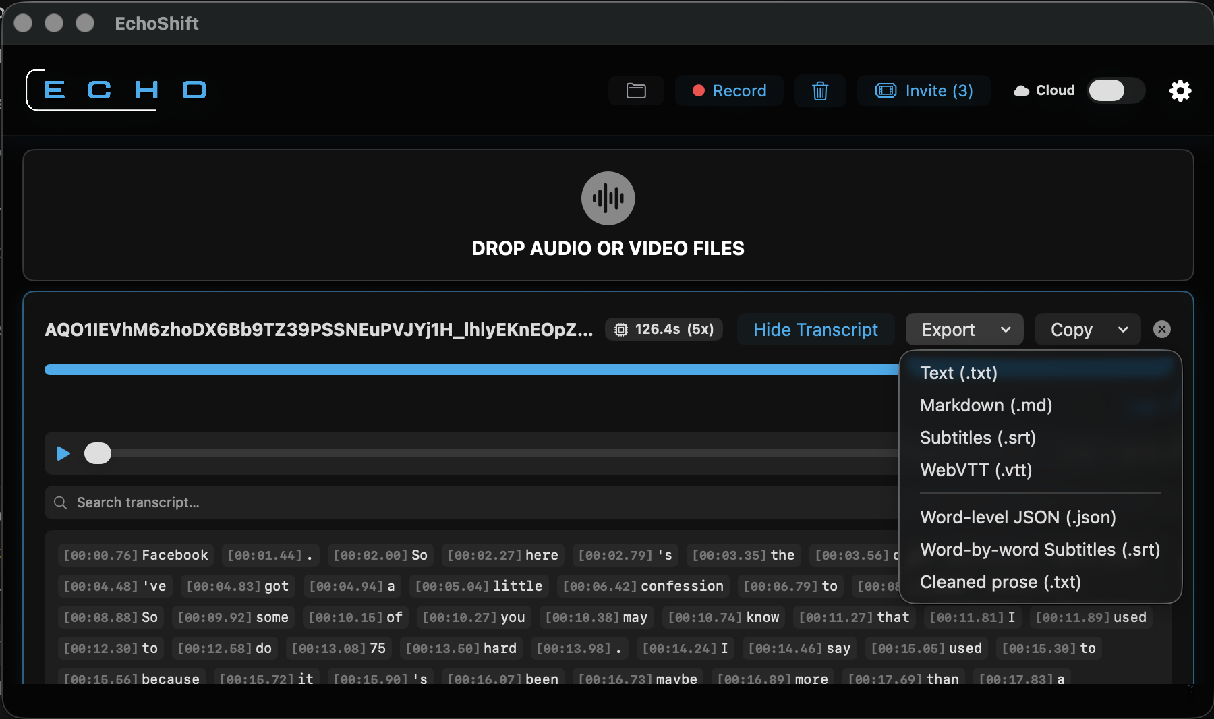This screenshot has height=719, width=1214.
Task: Click the transcript file name title
Action: pos(319,329)
